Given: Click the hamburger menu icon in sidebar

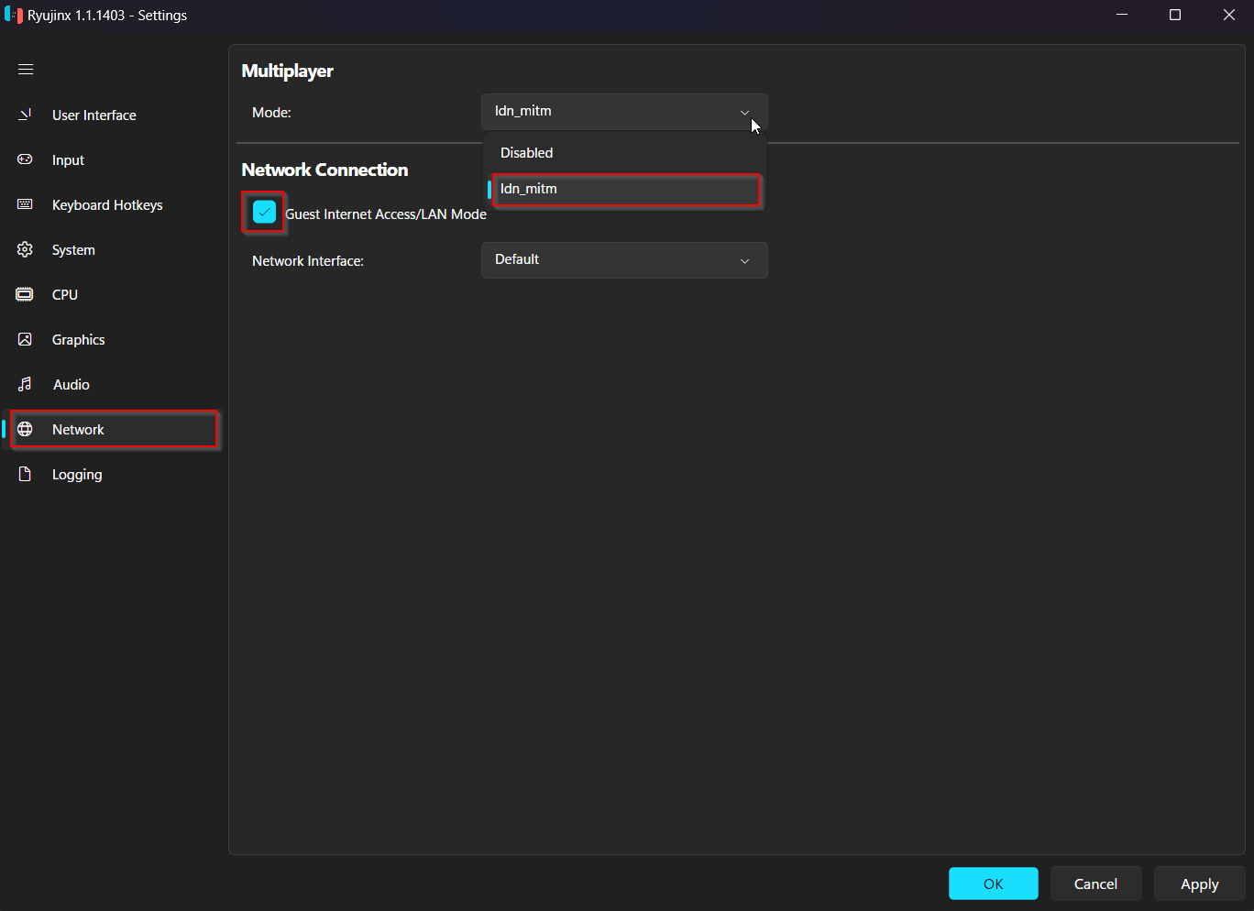Looking at the screenshot, I should pos(26,70).
